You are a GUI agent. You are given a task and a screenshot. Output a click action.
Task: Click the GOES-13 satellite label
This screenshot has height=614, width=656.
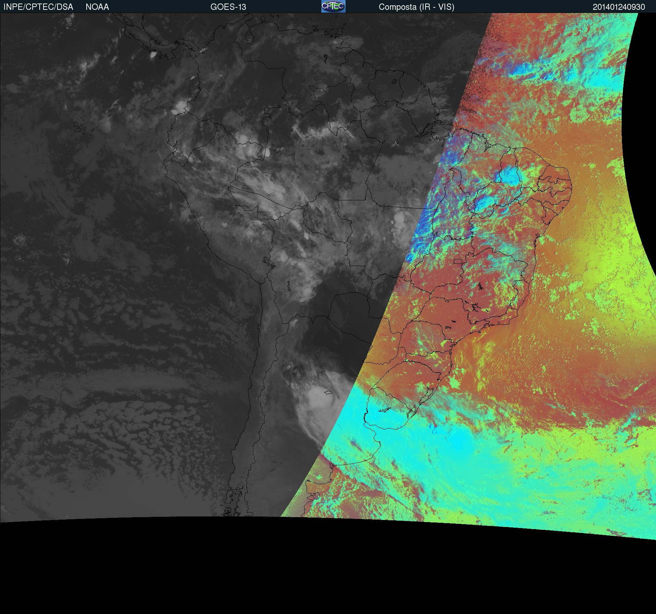tap(228, 7)
